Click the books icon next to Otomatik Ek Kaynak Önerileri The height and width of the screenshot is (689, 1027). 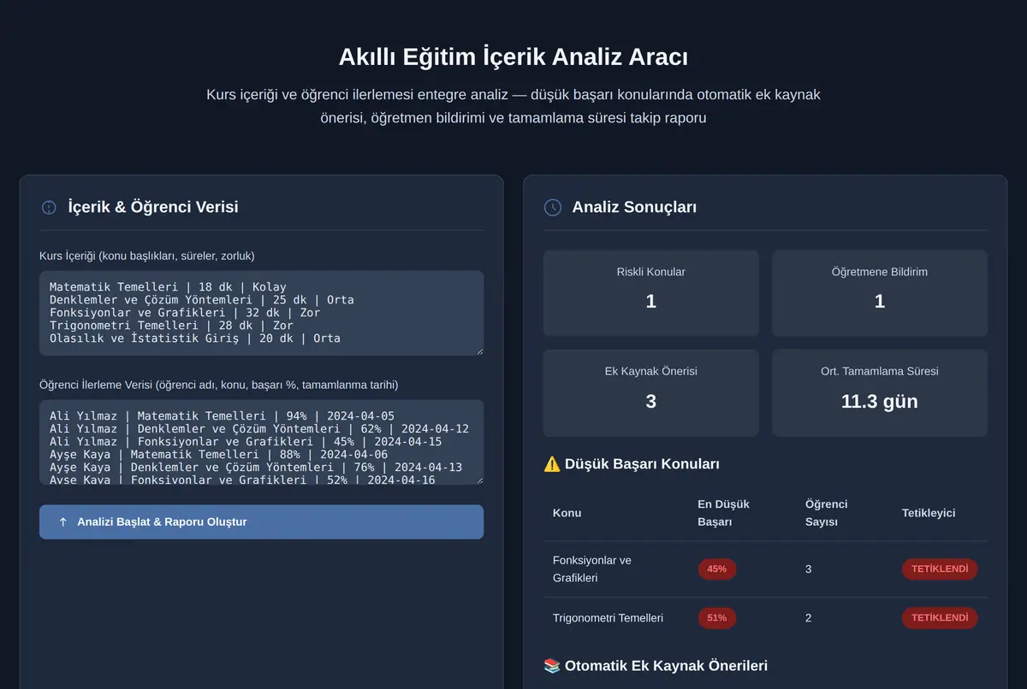click(x=552, y=665)
